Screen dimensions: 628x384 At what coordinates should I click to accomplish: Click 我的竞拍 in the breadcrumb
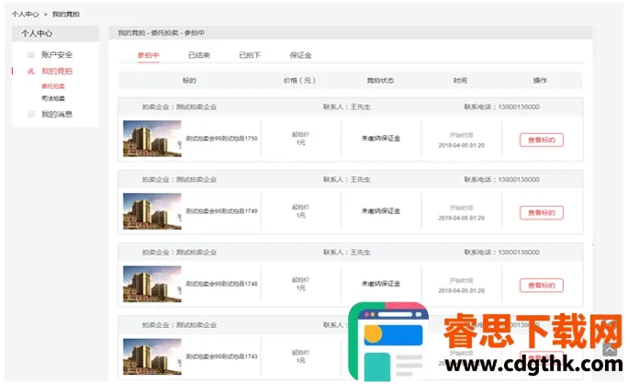coord(66,15)
